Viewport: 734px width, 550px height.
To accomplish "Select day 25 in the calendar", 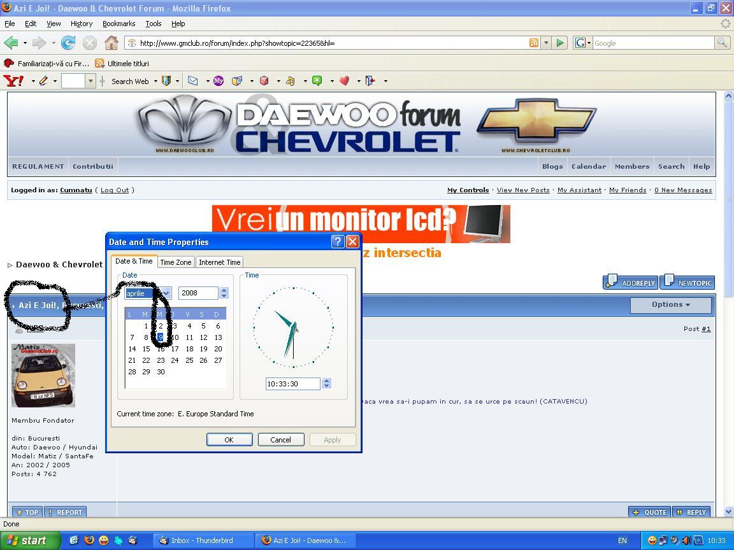I will (189, 360).
